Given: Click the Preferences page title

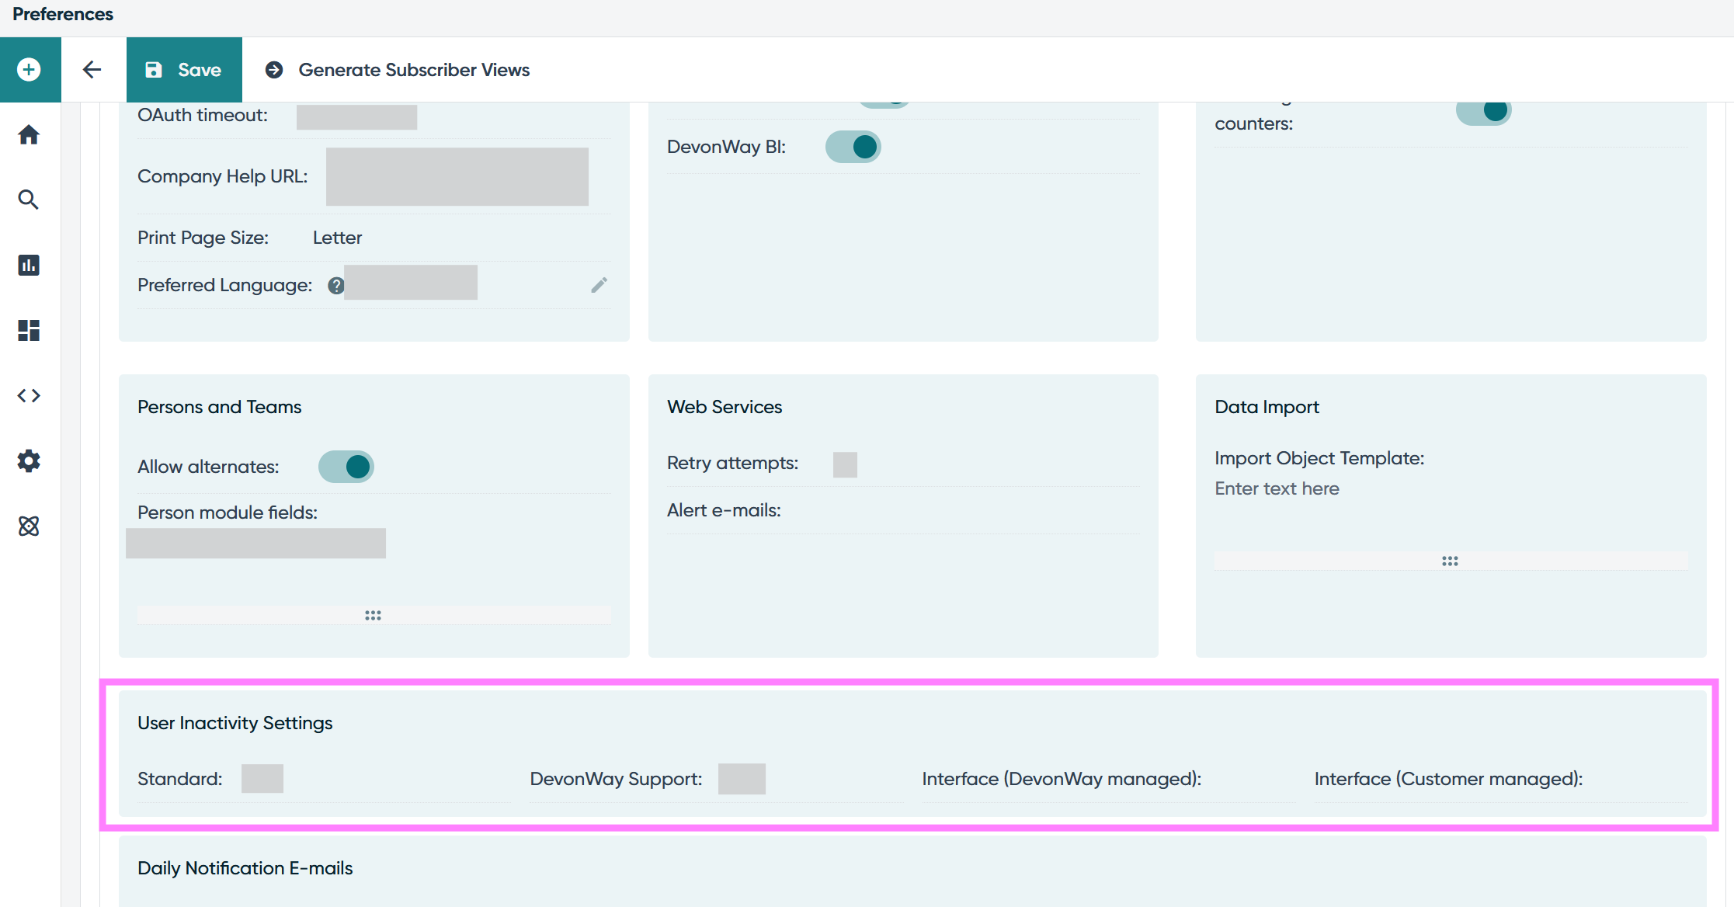Looking at the screenshot, I should click(63, 14).
